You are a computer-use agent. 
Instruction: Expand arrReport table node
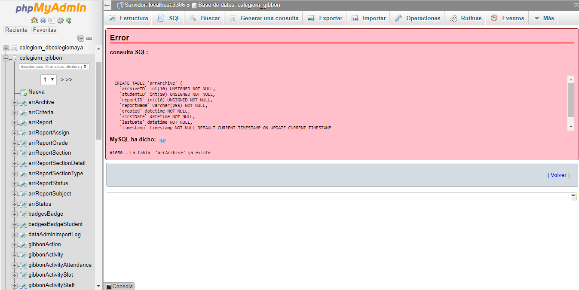tap(15, 123)
